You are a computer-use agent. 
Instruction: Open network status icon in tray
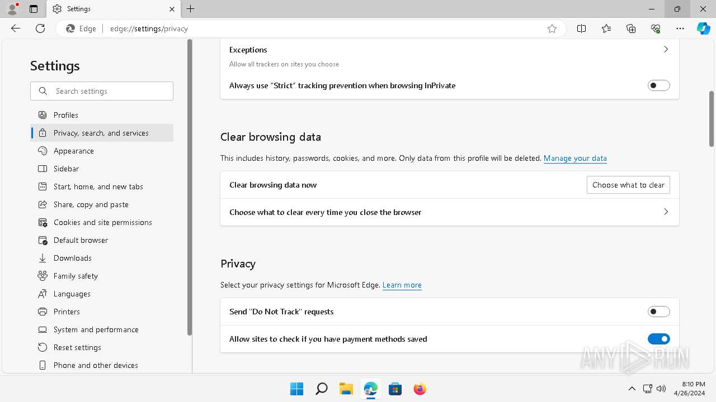[647, 389]
